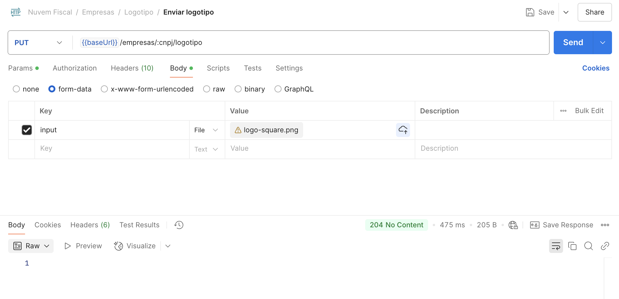The image size is (619, 299).
Task: Click the network globe lock icon
Action: 513,225
